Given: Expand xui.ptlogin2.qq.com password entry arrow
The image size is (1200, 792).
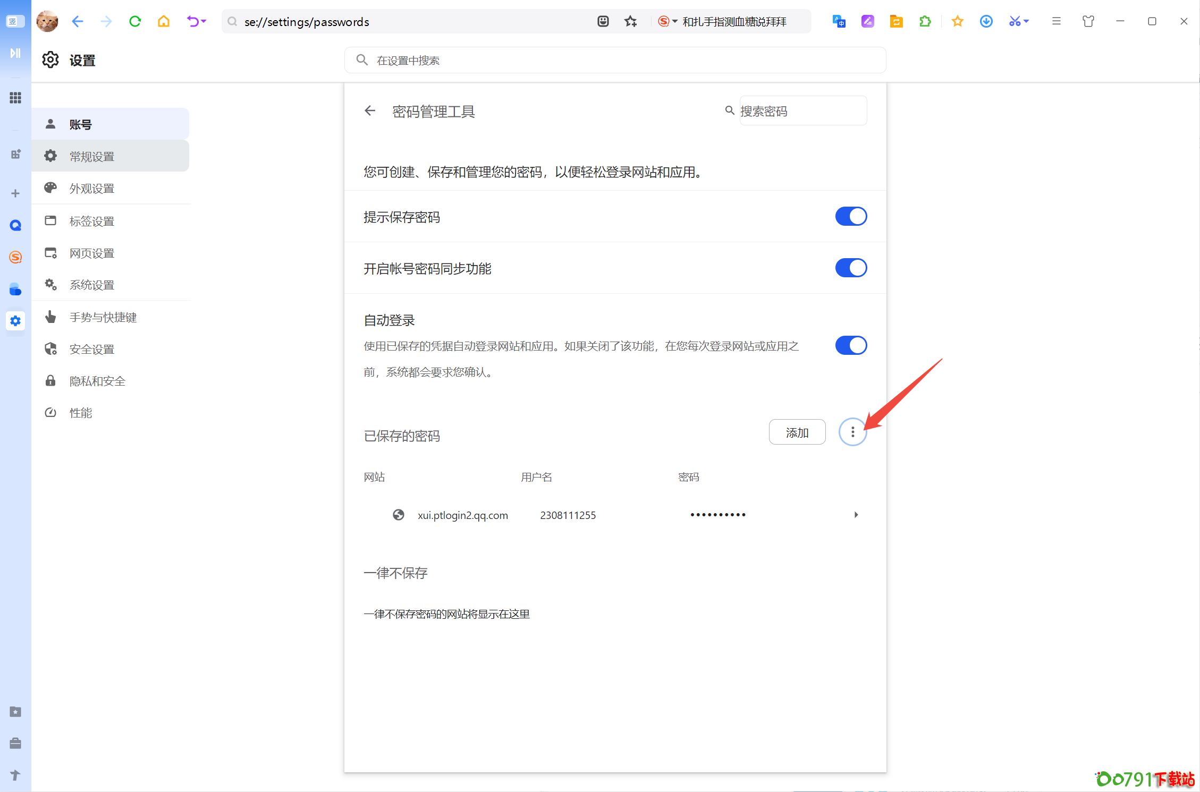Looking at the screenshot, I should (856, 515).
